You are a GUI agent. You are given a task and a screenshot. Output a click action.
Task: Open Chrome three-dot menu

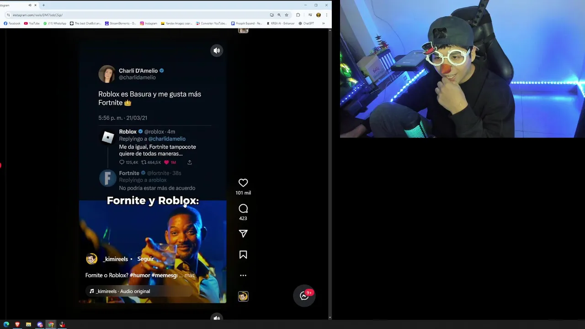[326, 15]
